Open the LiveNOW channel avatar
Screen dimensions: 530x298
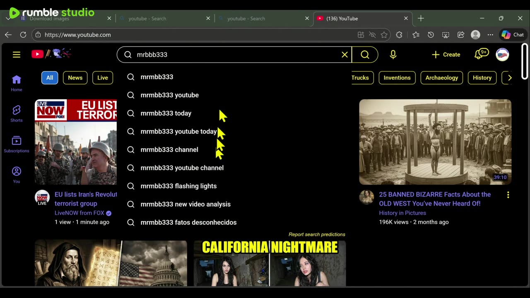coord(42,198)
